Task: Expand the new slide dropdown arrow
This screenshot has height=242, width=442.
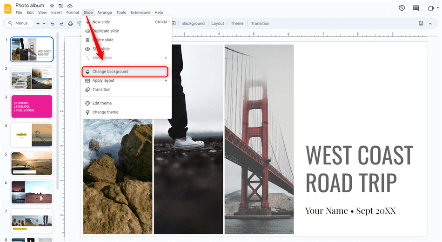Action: pos(44,24)
